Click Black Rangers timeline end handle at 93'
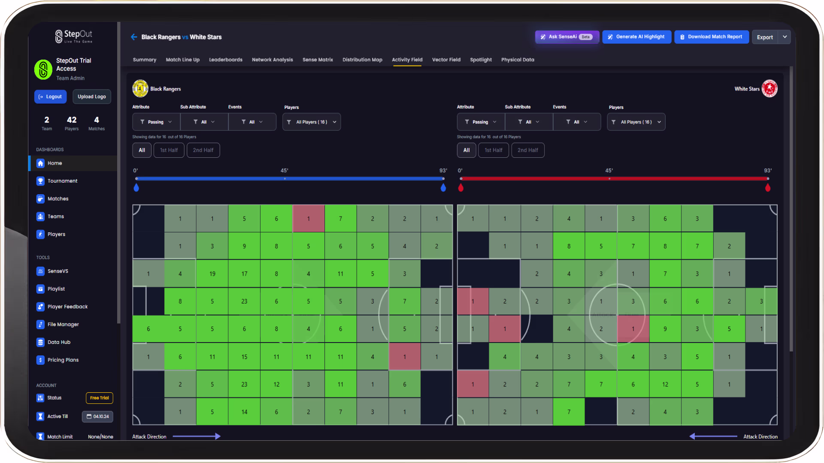Screen dimensions: 824x463 pyautogui.click(x=443, y=188)
